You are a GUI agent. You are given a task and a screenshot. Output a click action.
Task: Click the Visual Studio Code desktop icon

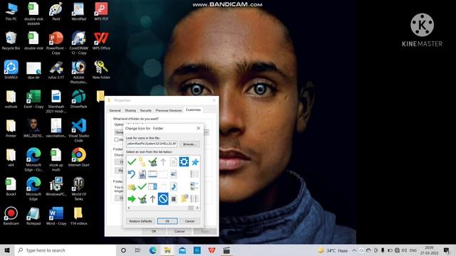(x=78, y=130)
